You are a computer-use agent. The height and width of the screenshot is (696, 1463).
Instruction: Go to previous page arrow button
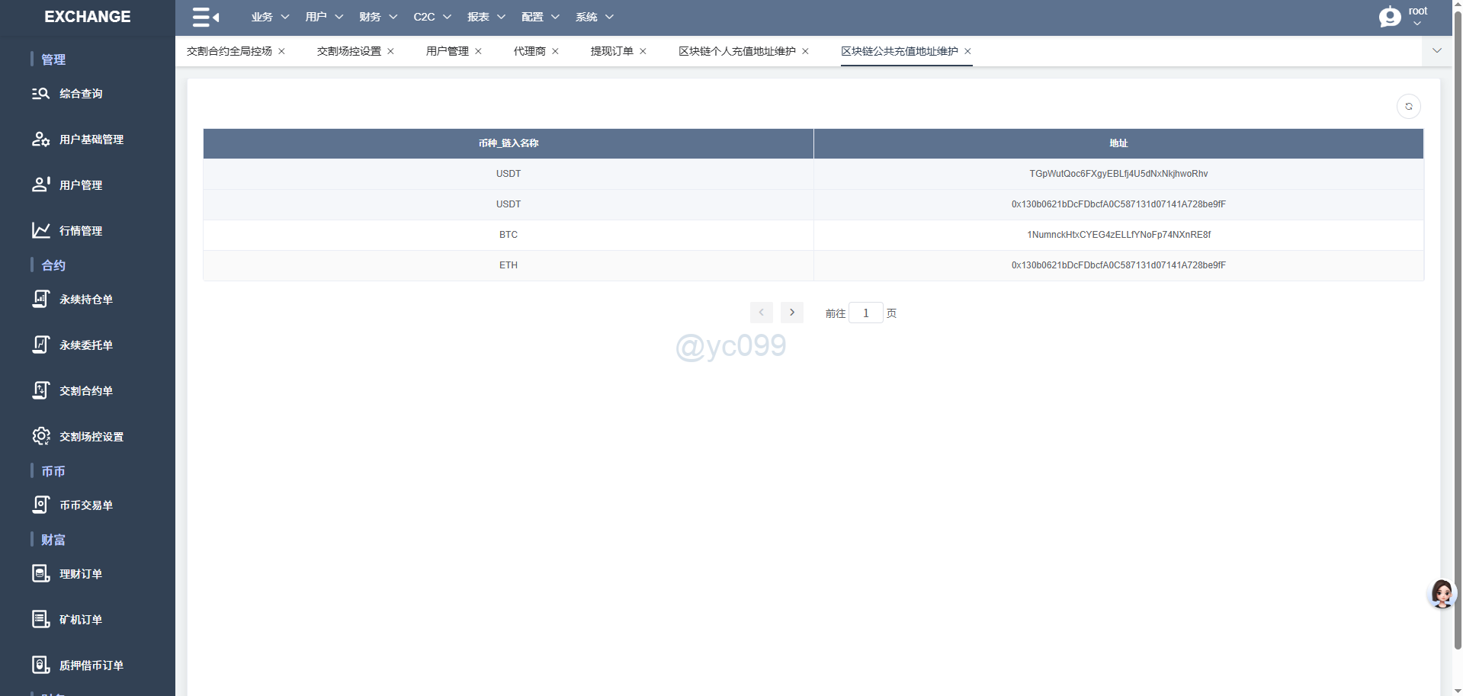click(x=761, y=313)
